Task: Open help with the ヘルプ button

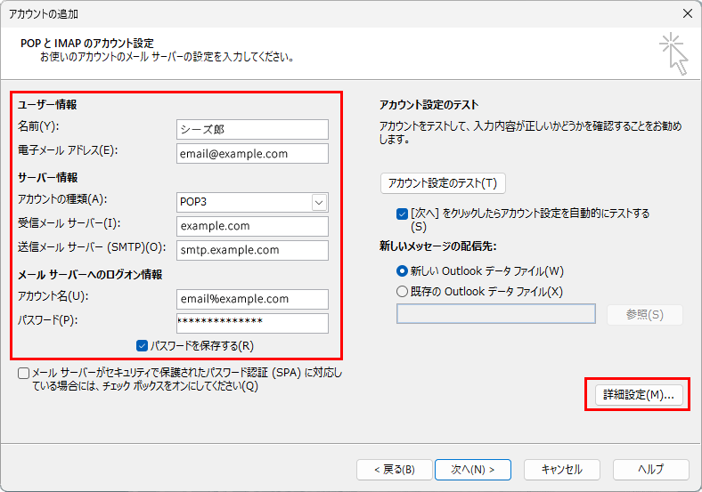Action: [650, 470]
